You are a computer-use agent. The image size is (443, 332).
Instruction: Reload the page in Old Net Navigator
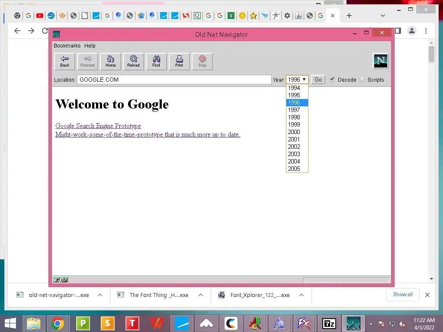click(133, 61)
